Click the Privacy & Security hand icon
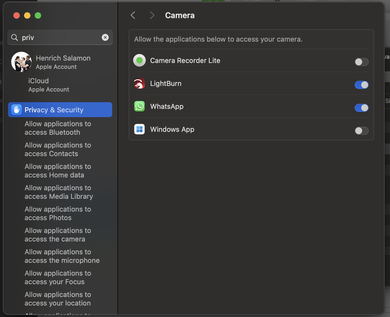The image size is (390, 317). click(17, 110)
